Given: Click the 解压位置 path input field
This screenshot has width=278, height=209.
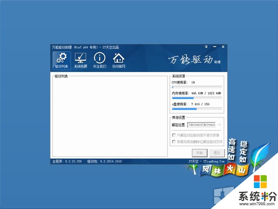Looking at the screenshot, I should [x=202, y=125].
